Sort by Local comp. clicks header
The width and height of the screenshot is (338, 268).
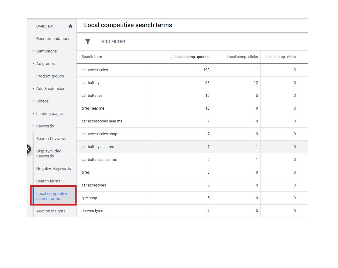(242, 57)
